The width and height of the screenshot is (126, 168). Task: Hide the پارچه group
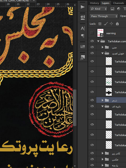92,165
